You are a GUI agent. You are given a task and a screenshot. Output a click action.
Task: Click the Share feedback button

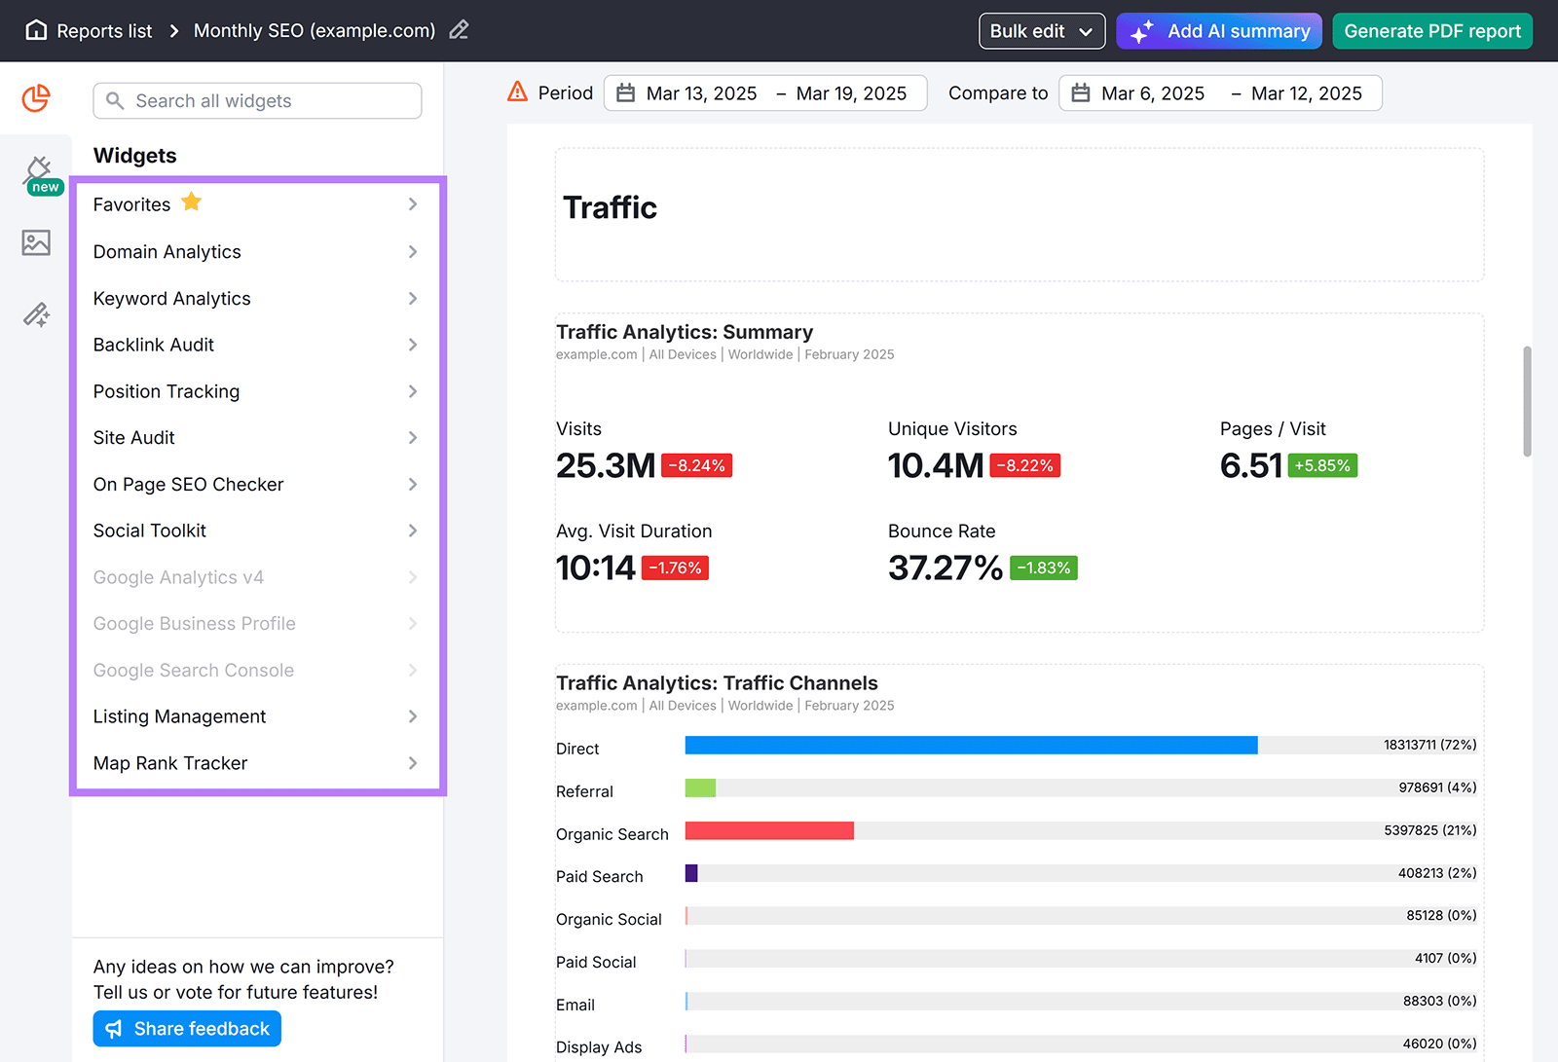[x=186, y=1028]
